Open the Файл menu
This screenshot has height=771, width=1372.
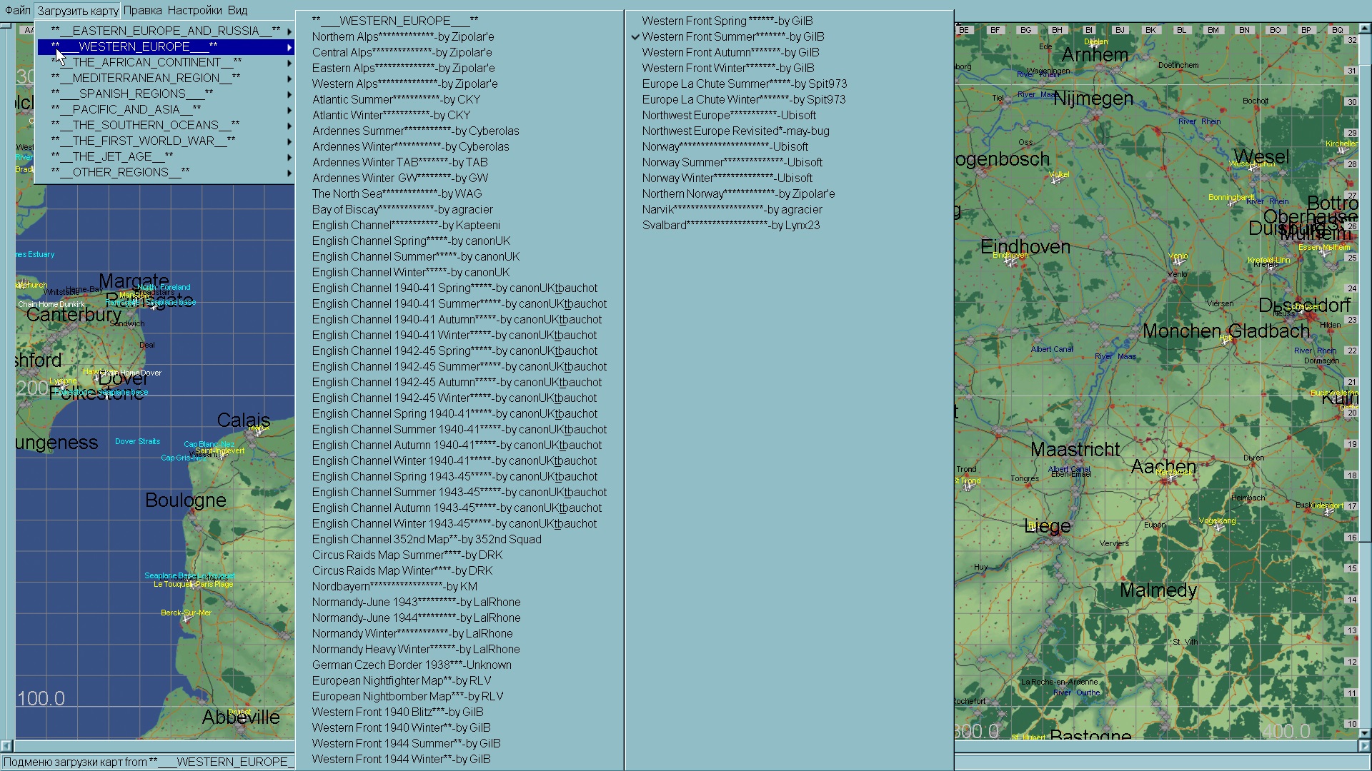click(x=18, y=10)
